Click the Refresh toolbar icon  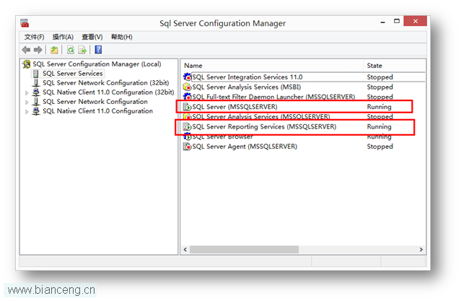[x=71, y=50]
